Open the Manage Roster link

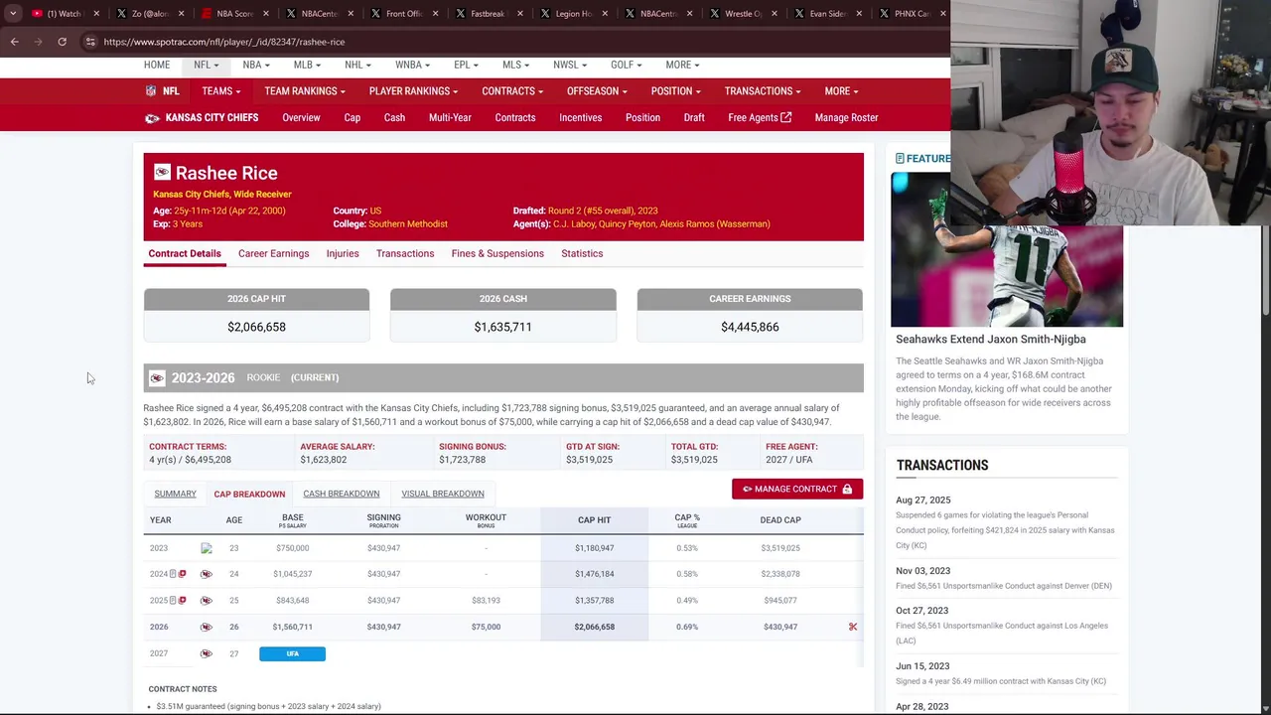coord(846,118)
